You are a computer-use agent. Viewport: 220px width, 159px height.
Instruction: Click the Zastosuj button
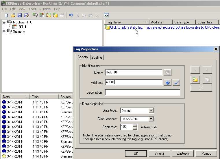click(183, 154)
